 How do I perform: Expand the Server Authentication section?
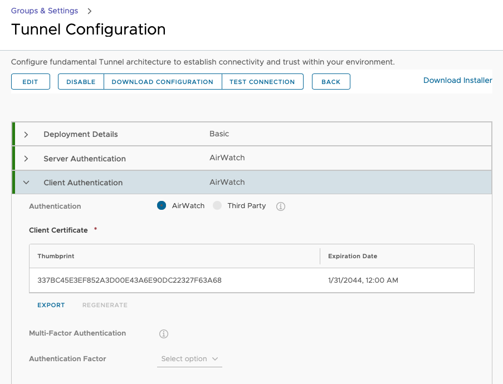[x=26, y=159]
